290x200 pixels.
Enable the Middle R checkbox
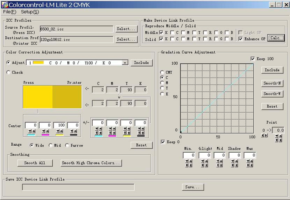pos(205,33)
